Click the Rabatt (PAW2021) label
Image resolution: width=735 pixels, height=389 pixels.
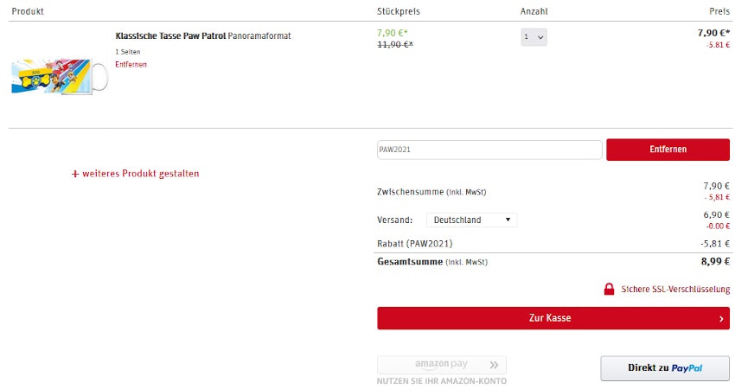coord(415,244)
